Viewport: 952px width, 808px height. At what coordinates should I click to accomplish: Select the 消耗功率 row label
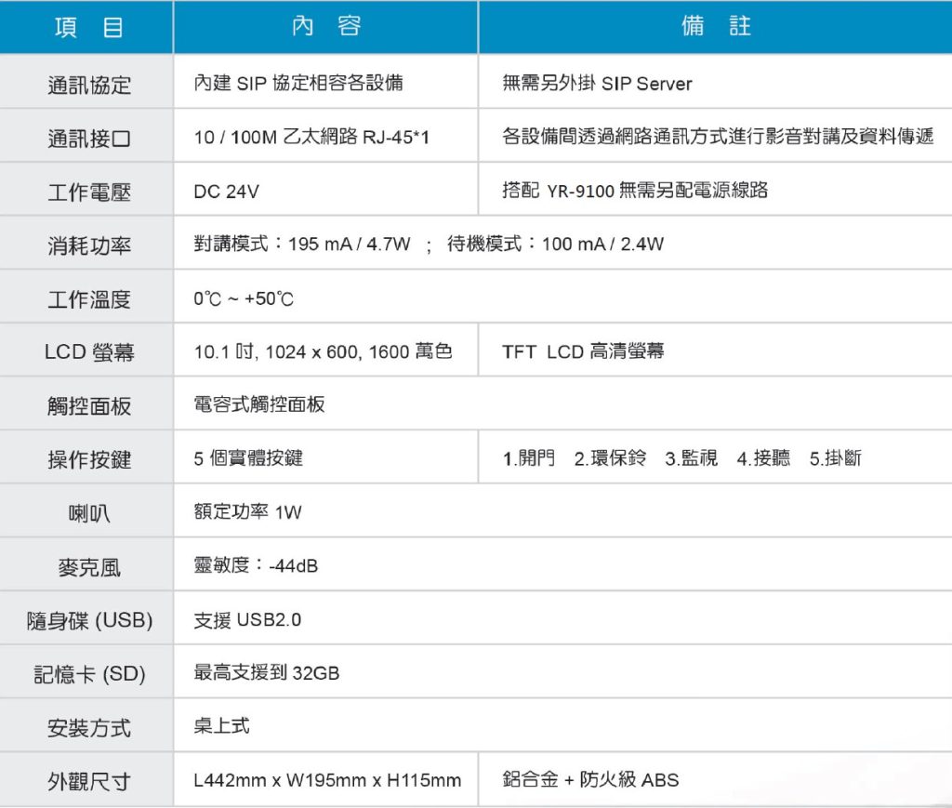pyautogui.click(x=89, y=245)
